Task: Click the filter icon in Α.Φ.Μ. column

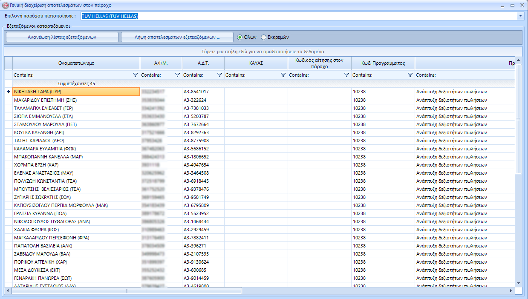Action: 178,75
